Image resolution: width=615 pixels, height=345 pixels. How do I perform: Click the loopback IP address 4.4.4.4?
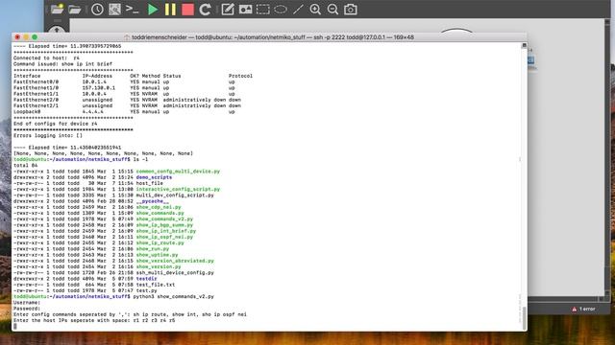coord(93,111)
